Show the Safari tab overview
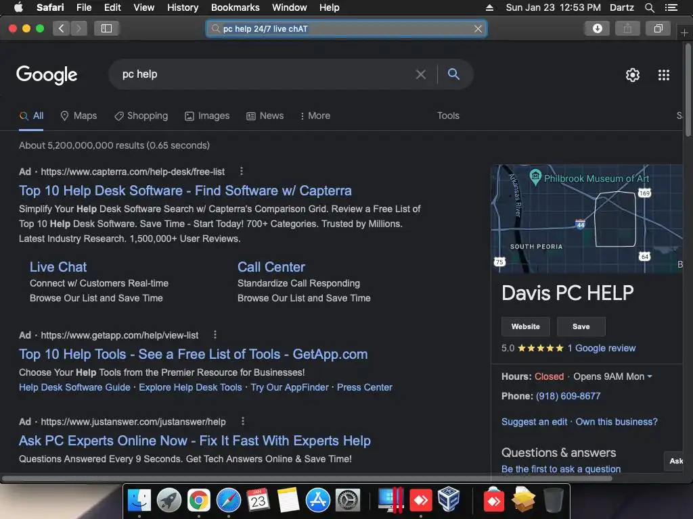Viewport: 693px width, 519px height. pyautogui.click(x=658, y=28)
